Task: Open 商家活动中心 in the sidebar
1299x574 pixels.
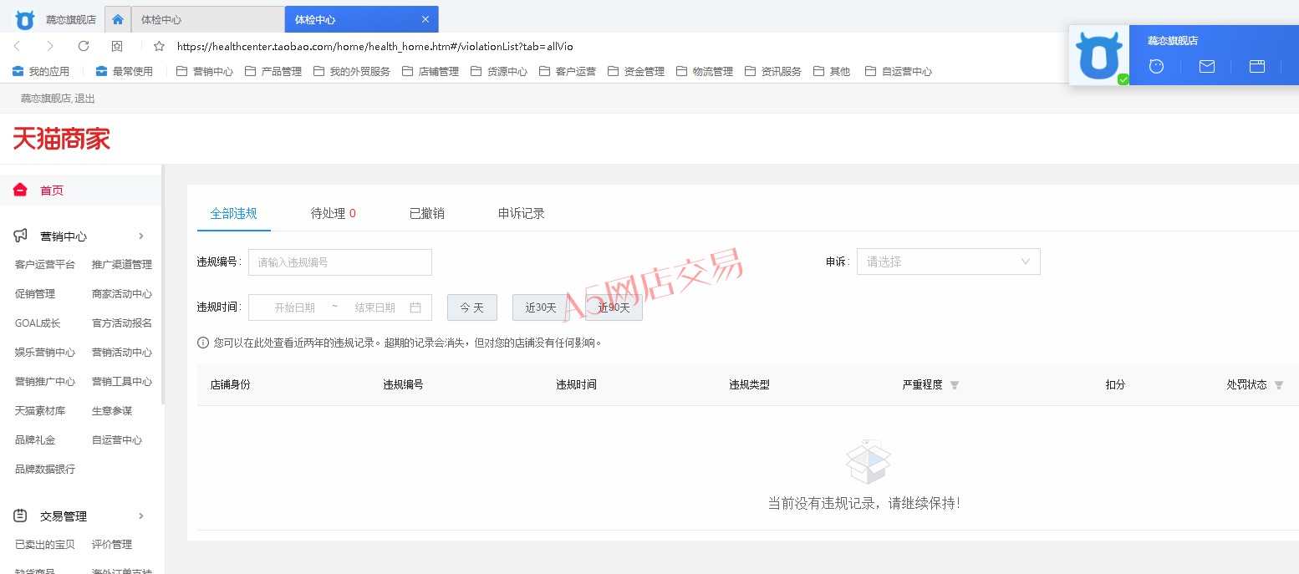Action: [x=122, y=294]
